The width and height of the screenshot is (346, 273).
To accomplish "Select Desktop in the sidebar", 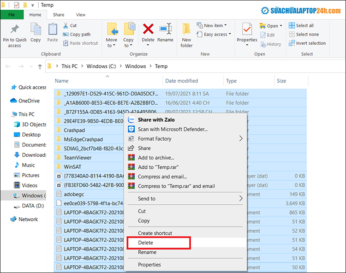I will tap(27, 135).
